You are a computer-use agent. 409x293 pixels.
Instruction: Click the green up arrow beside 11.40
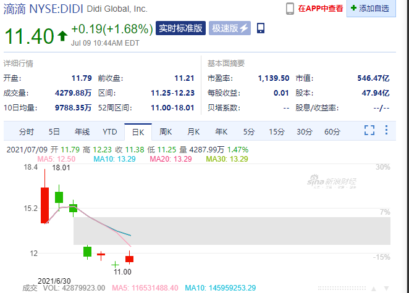[62, 36]
